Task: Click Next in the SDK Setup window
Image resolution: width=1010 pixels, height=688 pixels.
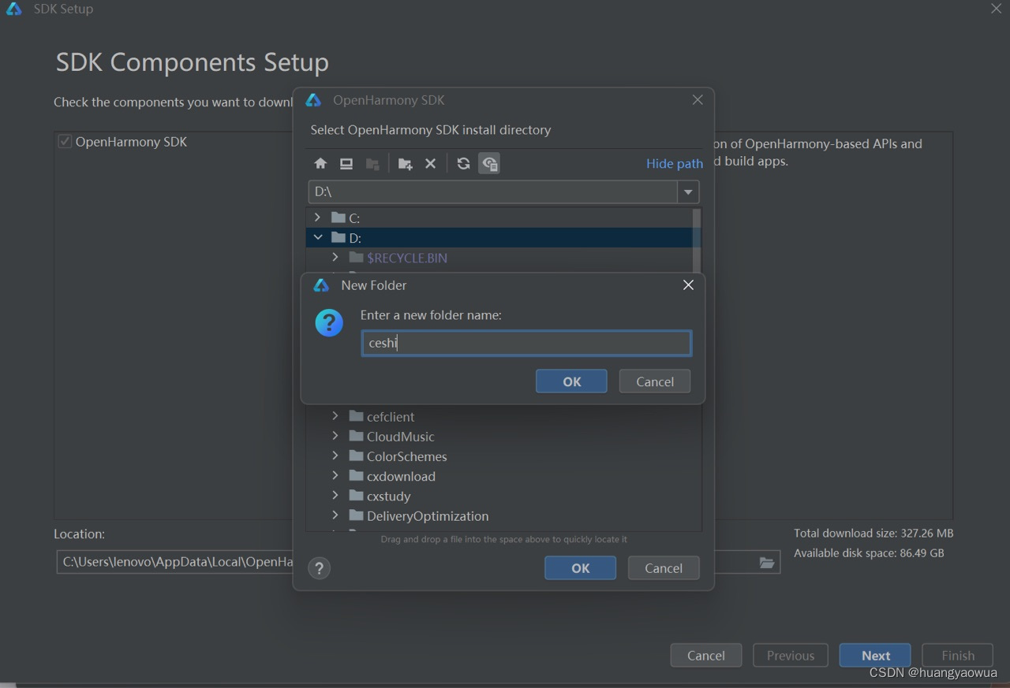Action: (875, 656)
